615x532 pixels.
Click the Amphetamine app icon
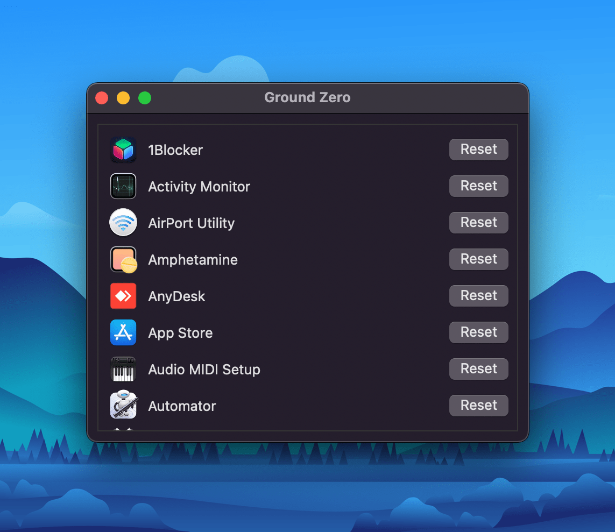123,259
